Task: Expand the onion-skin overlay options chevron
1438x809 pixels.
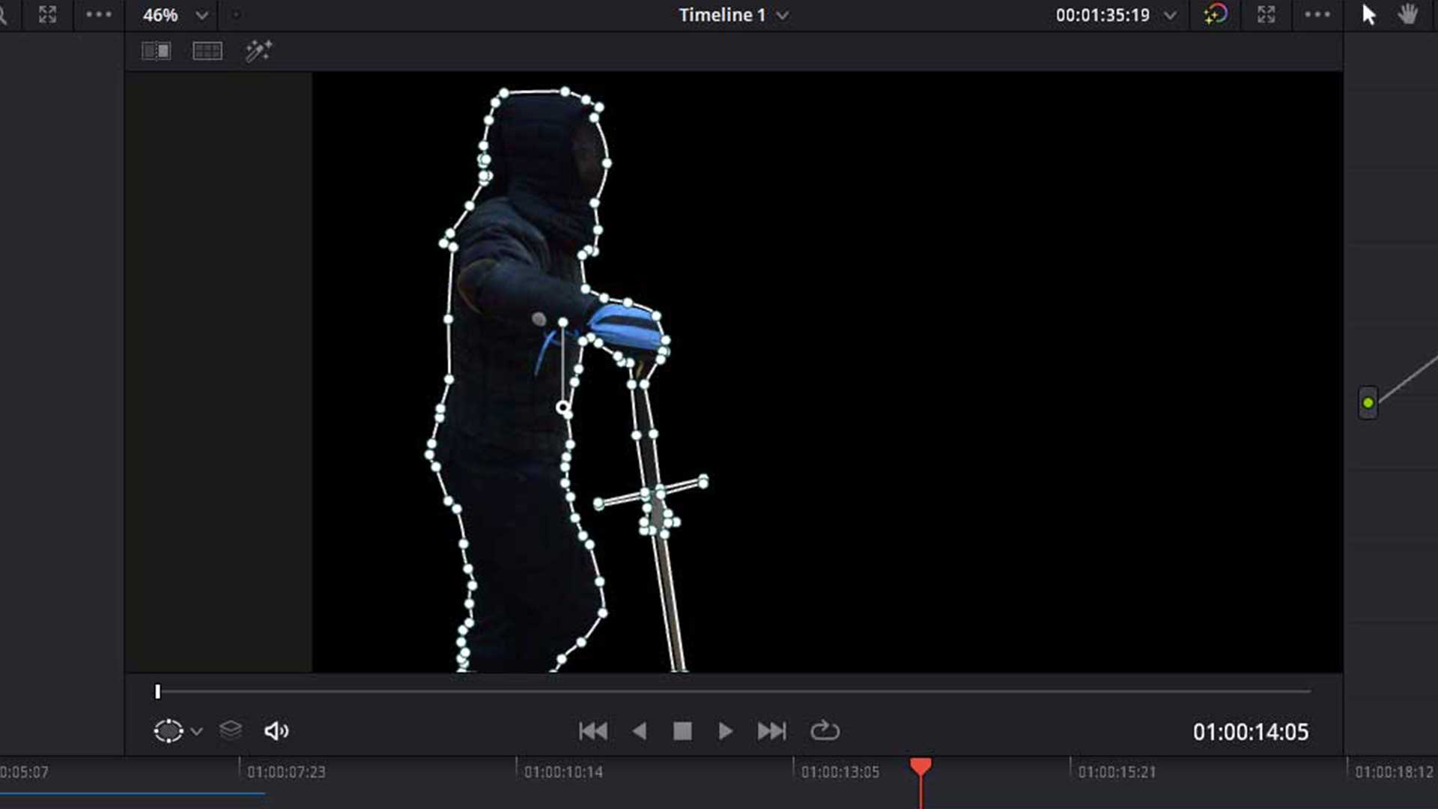Action: [x=198, y=732]
